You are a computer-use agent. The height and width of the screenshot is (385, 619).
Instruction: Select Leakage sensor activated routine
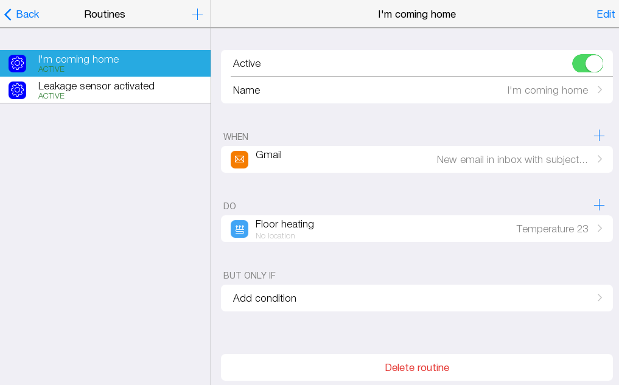pyautogui.click(x=96, y=86)
